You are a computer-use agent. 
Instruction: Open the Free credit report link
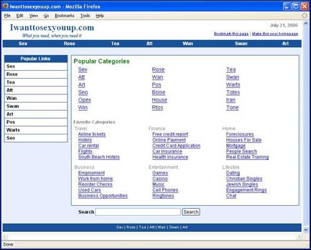pos(170,134)
